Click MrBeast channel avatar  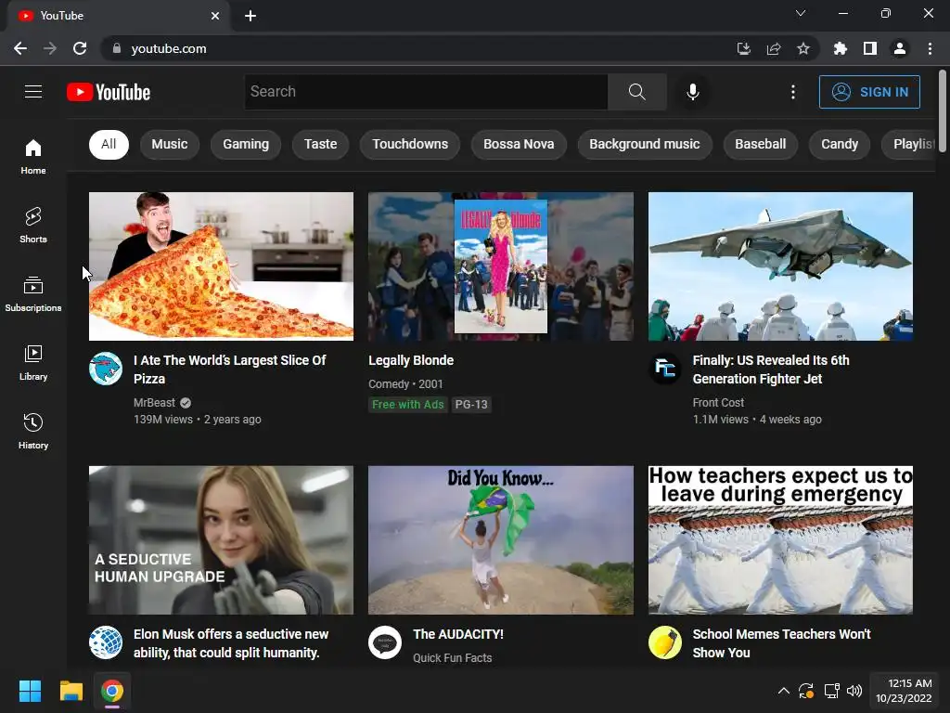(106, 369)
